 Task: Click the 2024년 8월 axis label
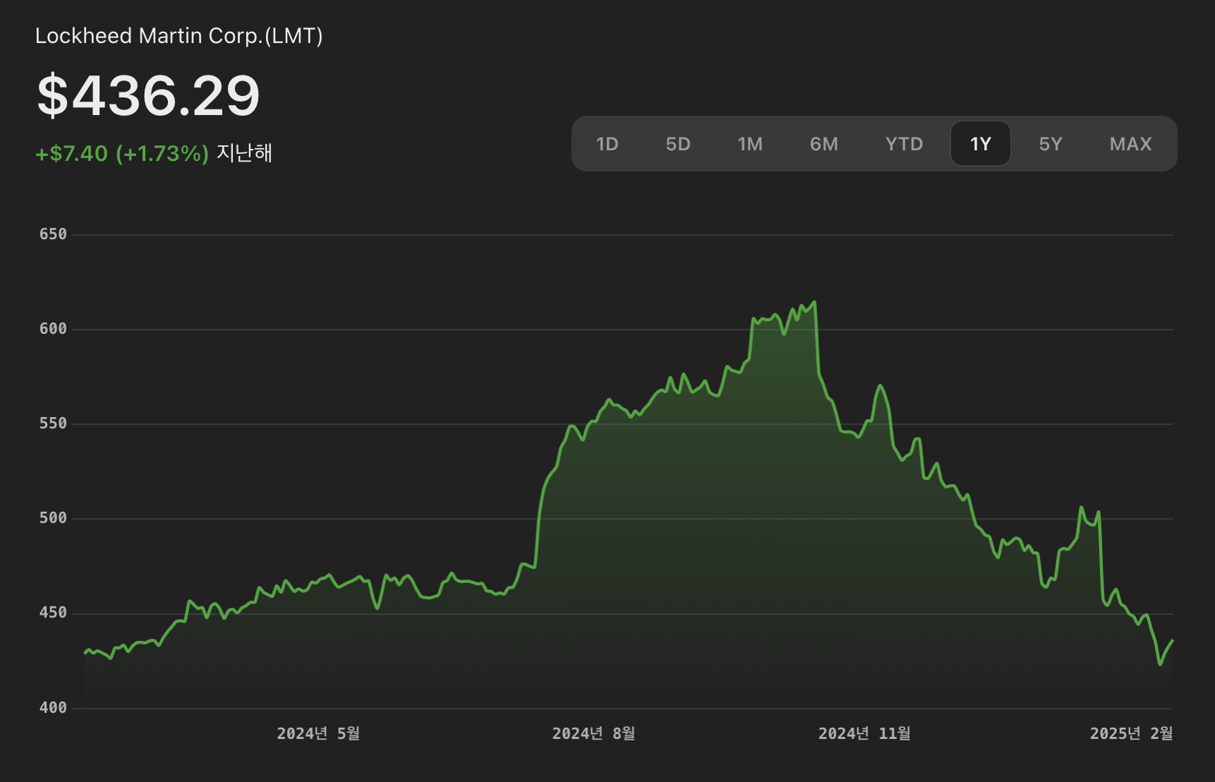[593, 733]
